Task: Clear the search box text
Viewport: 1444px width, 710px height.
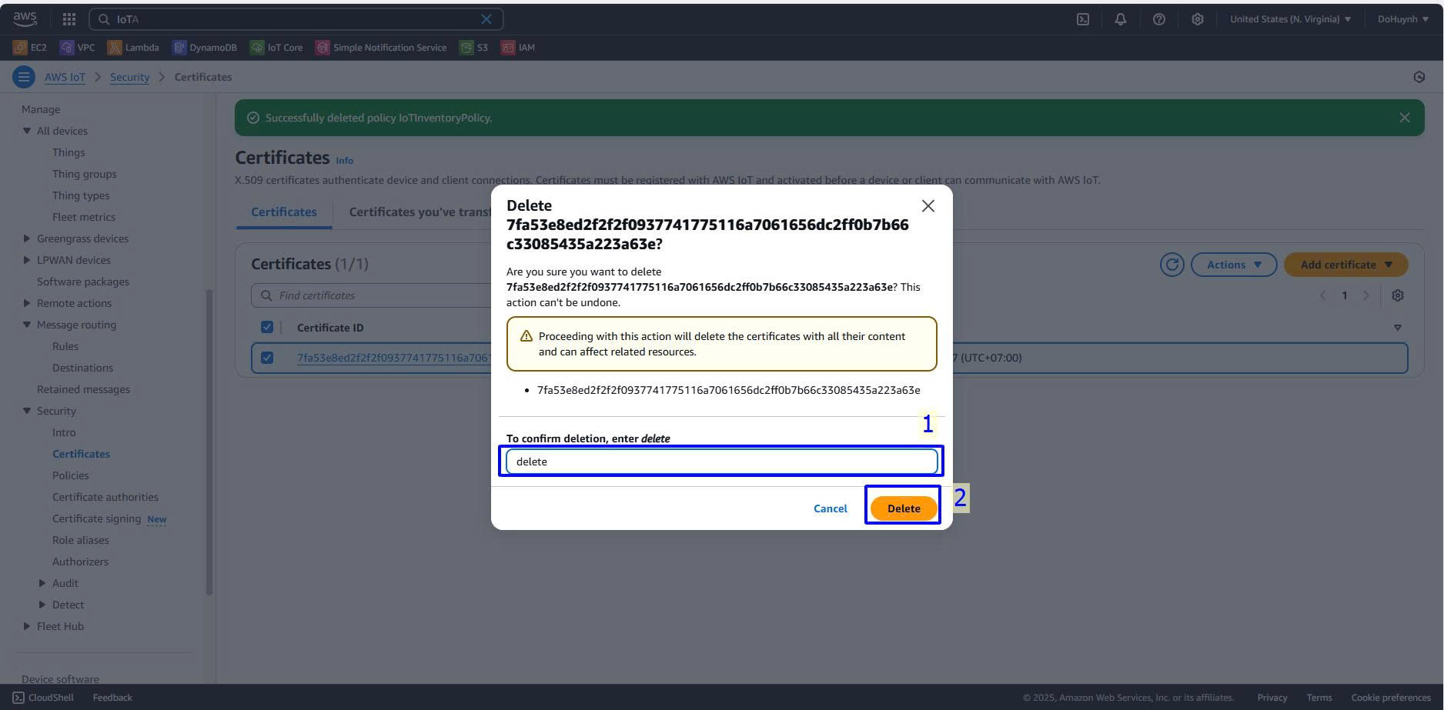Action: pos(486,19)
